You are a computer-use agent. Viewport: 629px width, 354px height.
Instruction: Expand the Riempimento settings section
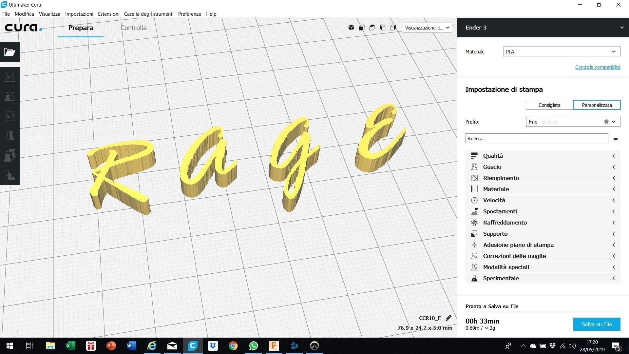pyautogui.click(x=543, y=178)
